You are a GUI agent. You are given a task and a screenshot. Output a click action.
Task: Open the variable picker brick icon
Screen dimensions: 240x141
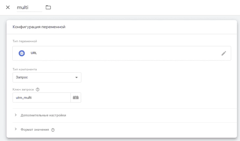[x=76, y=97]
